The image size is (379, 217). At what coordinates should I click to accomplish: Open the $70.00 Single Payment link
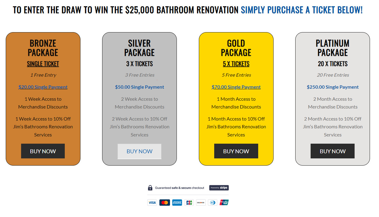(x=236, y=87)
